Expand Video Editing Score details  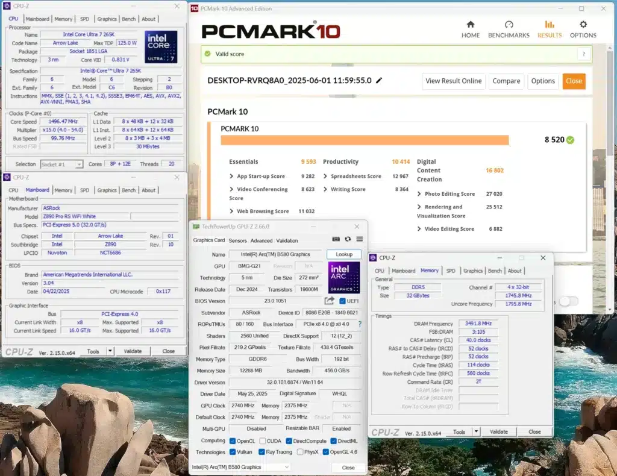tap(419, 229)
